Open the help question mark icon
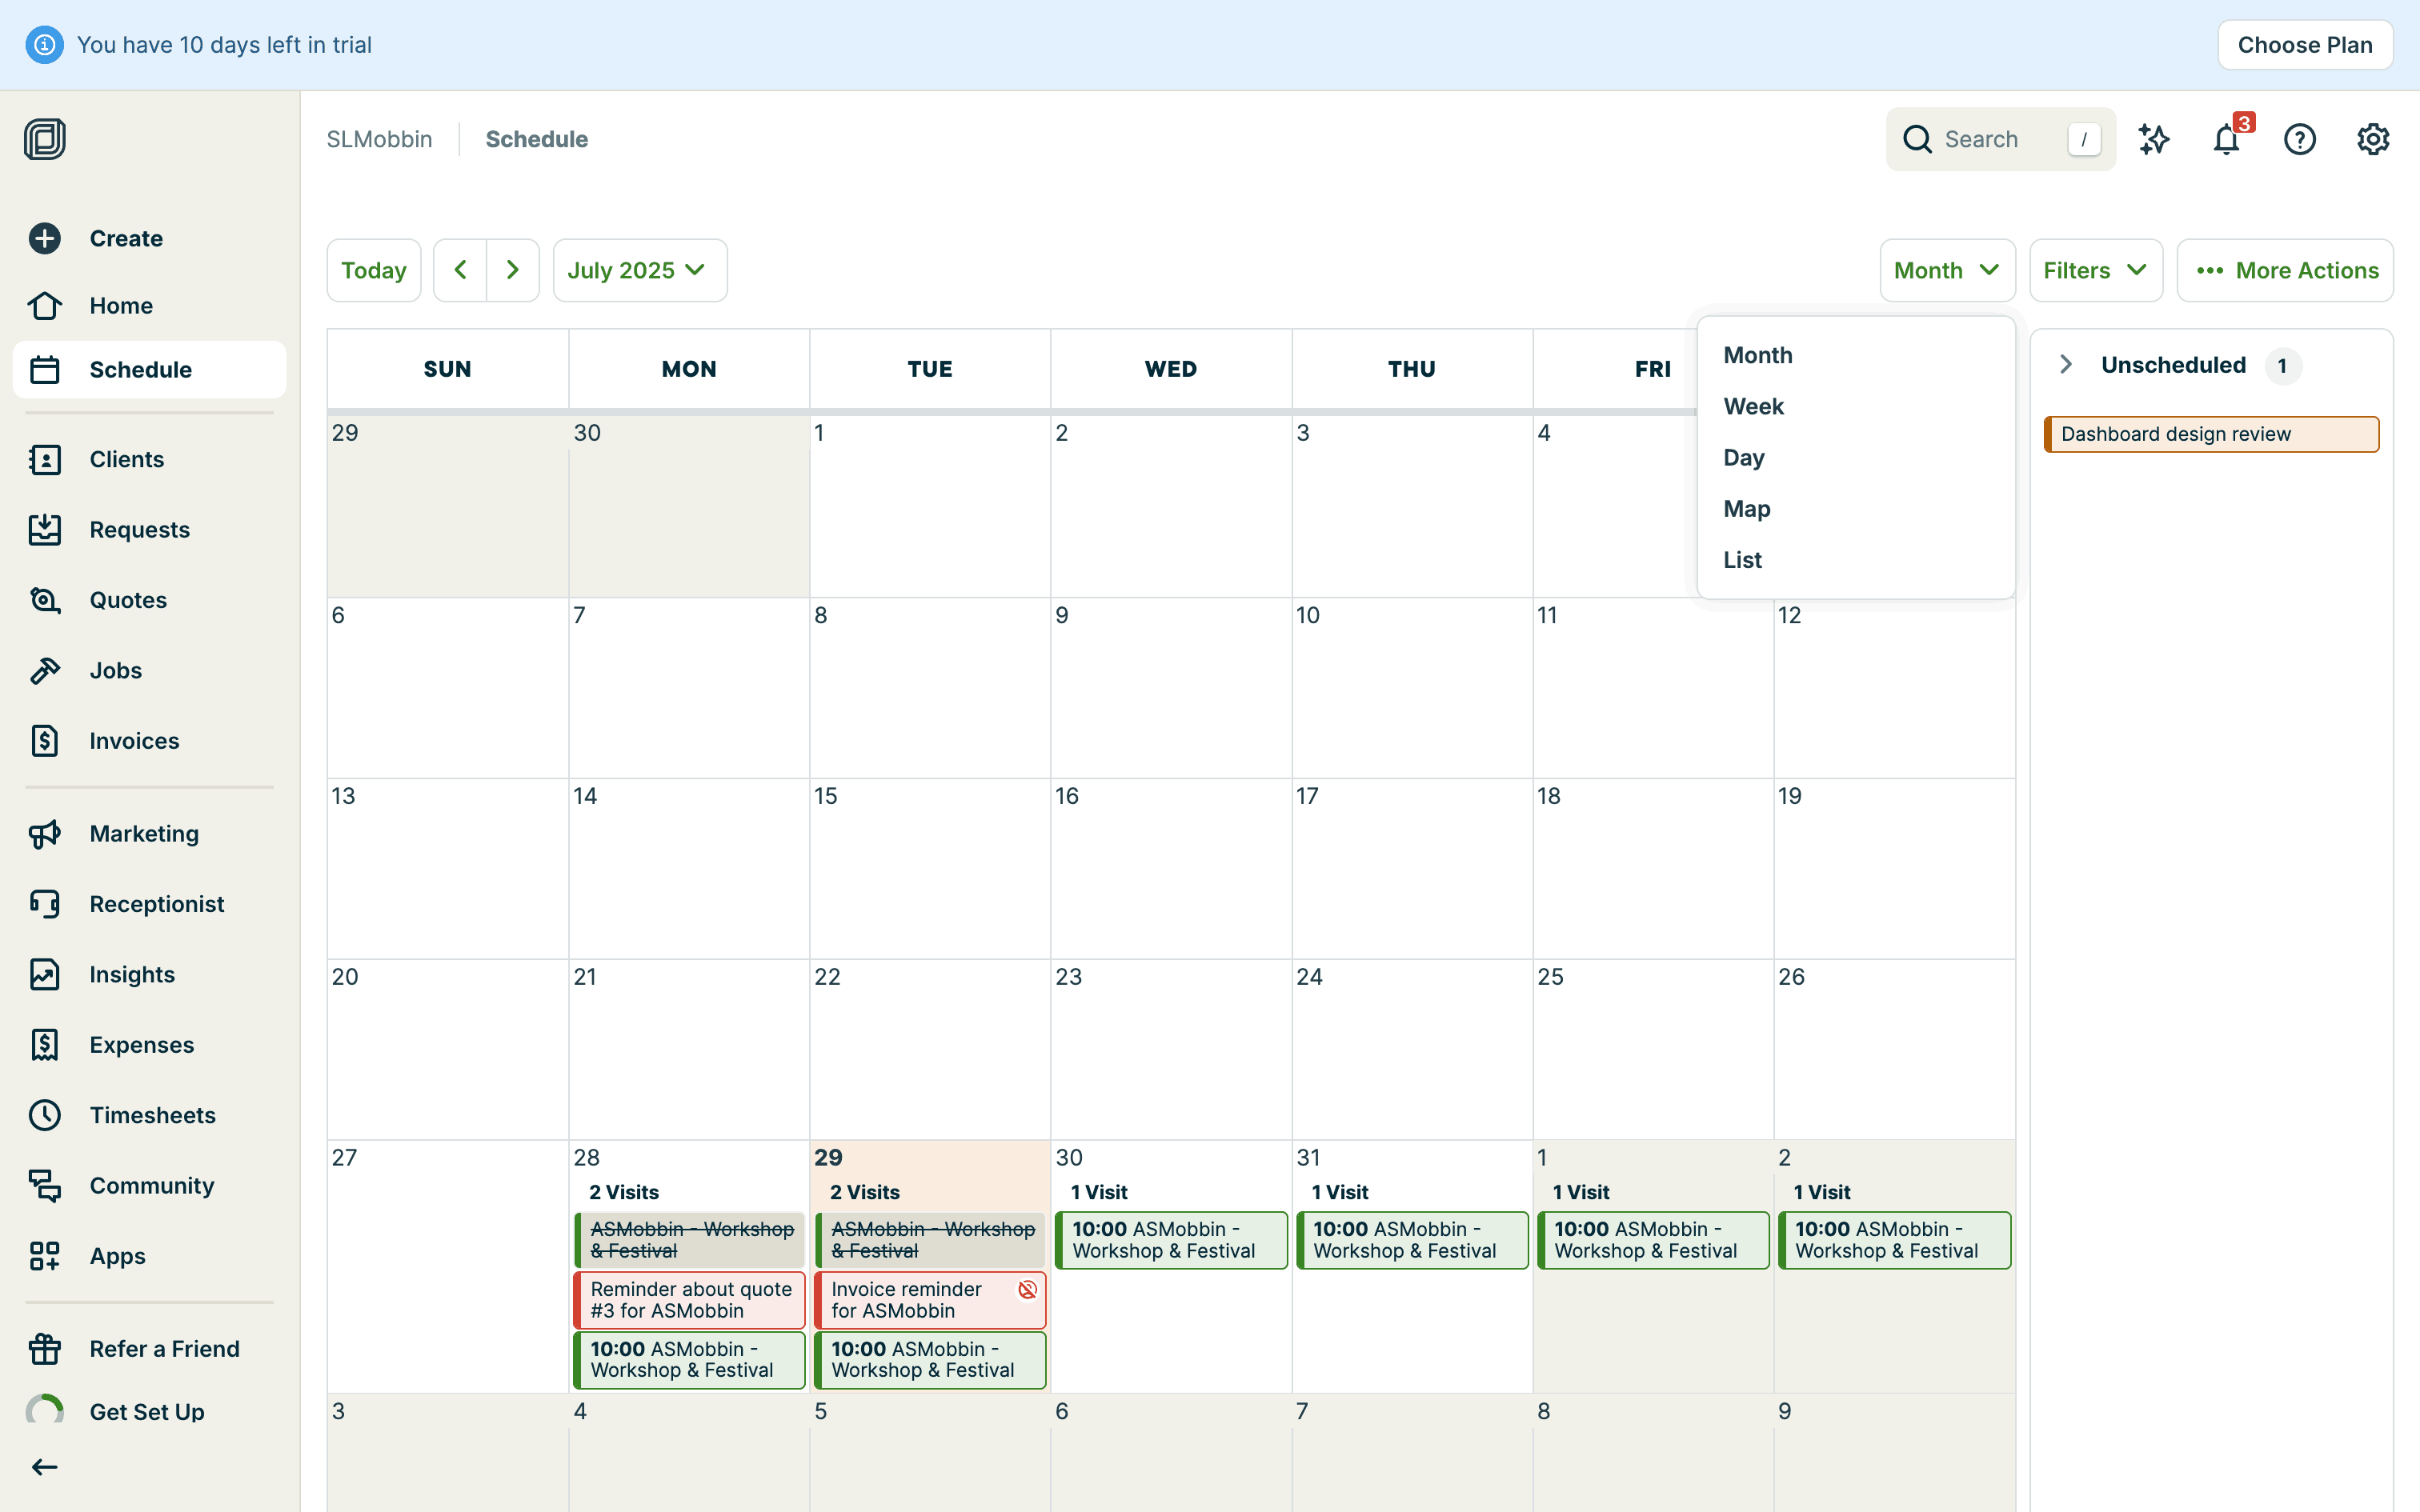Image resolution: width=2420 pixels, height=1512 pixels. point(2299,139)
